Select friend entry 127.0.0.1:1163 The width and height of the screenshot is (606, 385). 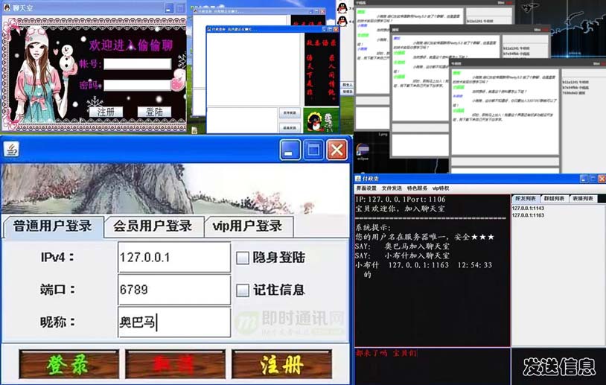tap(528, 215)
